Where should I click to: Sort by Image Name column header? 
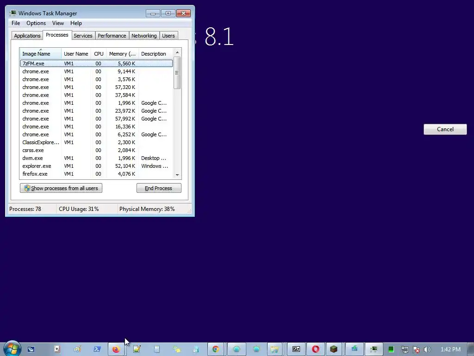[41, 54]
